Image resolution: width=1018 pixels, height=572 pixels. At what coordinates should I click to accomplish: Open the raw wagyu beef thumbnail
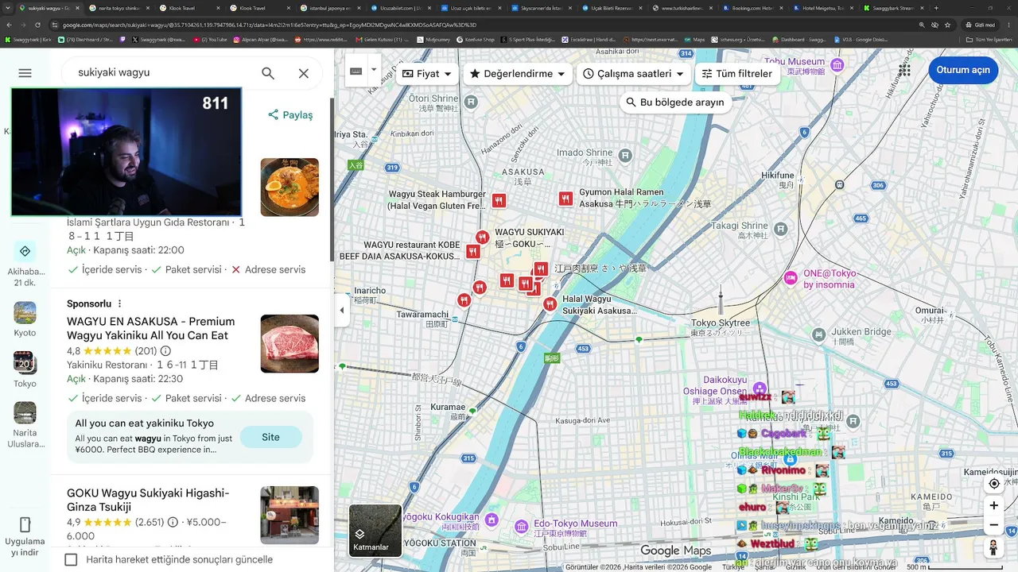[289, 344]
